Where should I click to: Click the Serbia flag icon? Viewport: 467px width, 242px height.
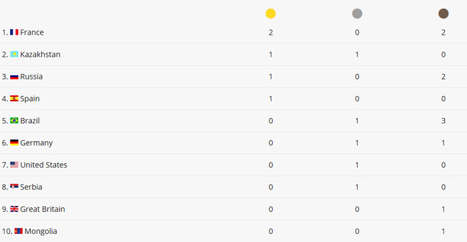[14, 187]
